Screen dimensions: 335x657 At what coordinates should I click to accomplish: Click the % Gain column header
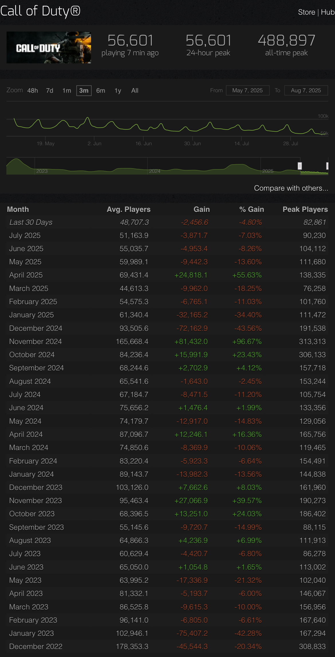[x=252, y=209]
